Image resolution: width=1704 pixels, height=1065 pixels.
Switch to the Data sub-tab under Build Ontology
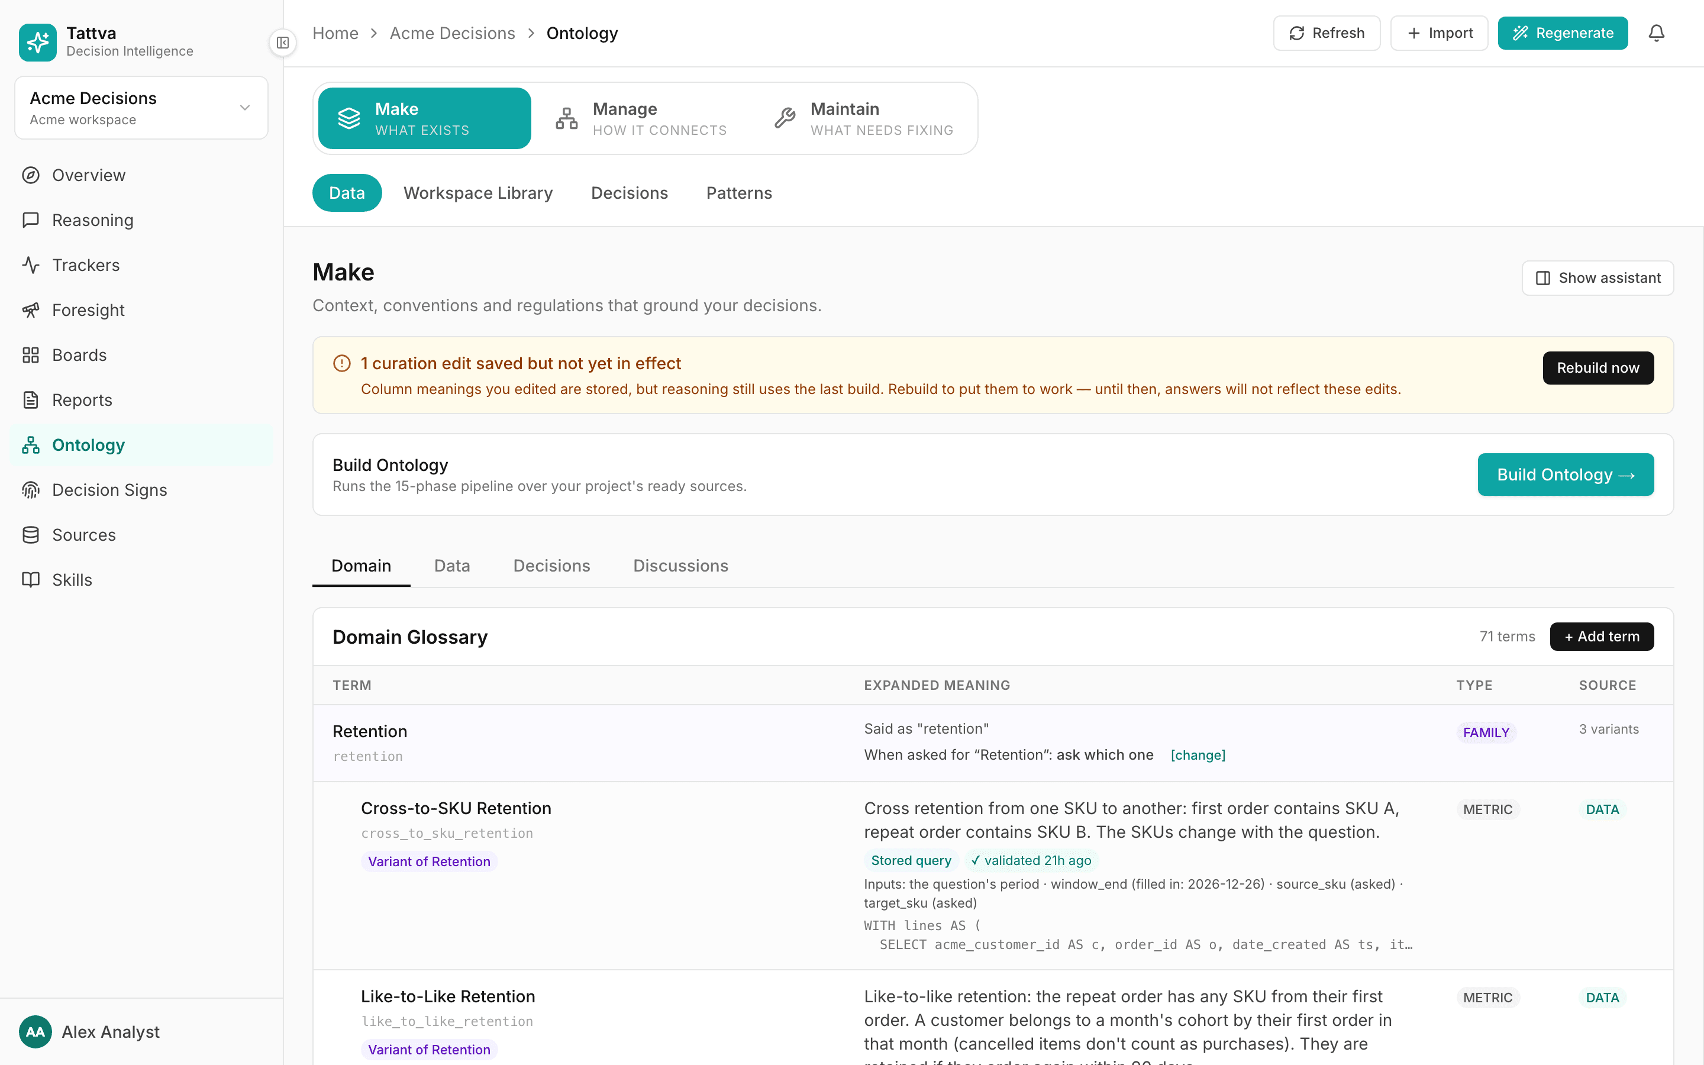tap(452, 566)
